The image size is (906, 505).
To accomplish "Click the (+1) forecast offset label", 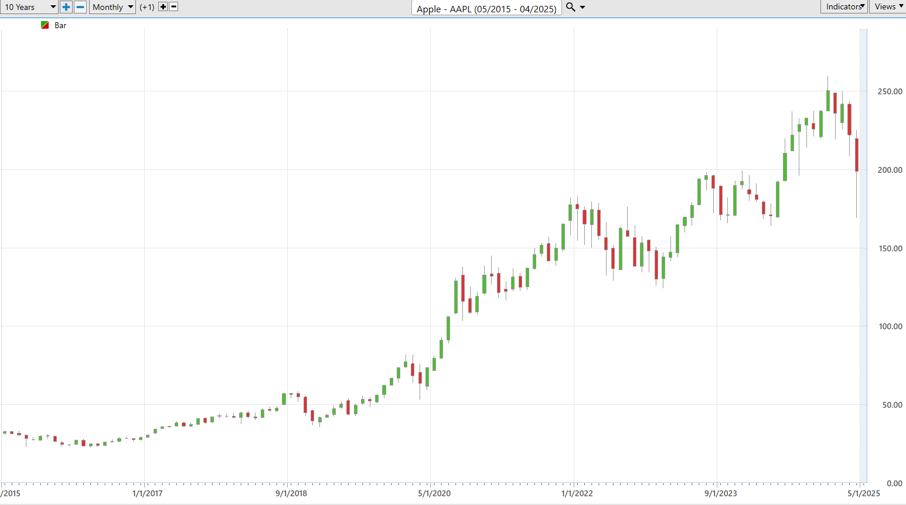I will pos(147,7).
